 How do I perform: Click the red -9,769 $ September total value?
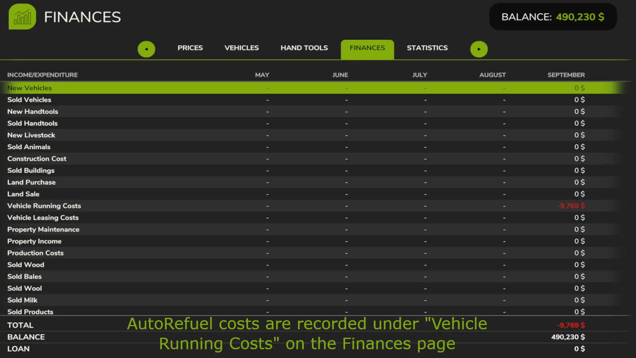pos(570,325)
